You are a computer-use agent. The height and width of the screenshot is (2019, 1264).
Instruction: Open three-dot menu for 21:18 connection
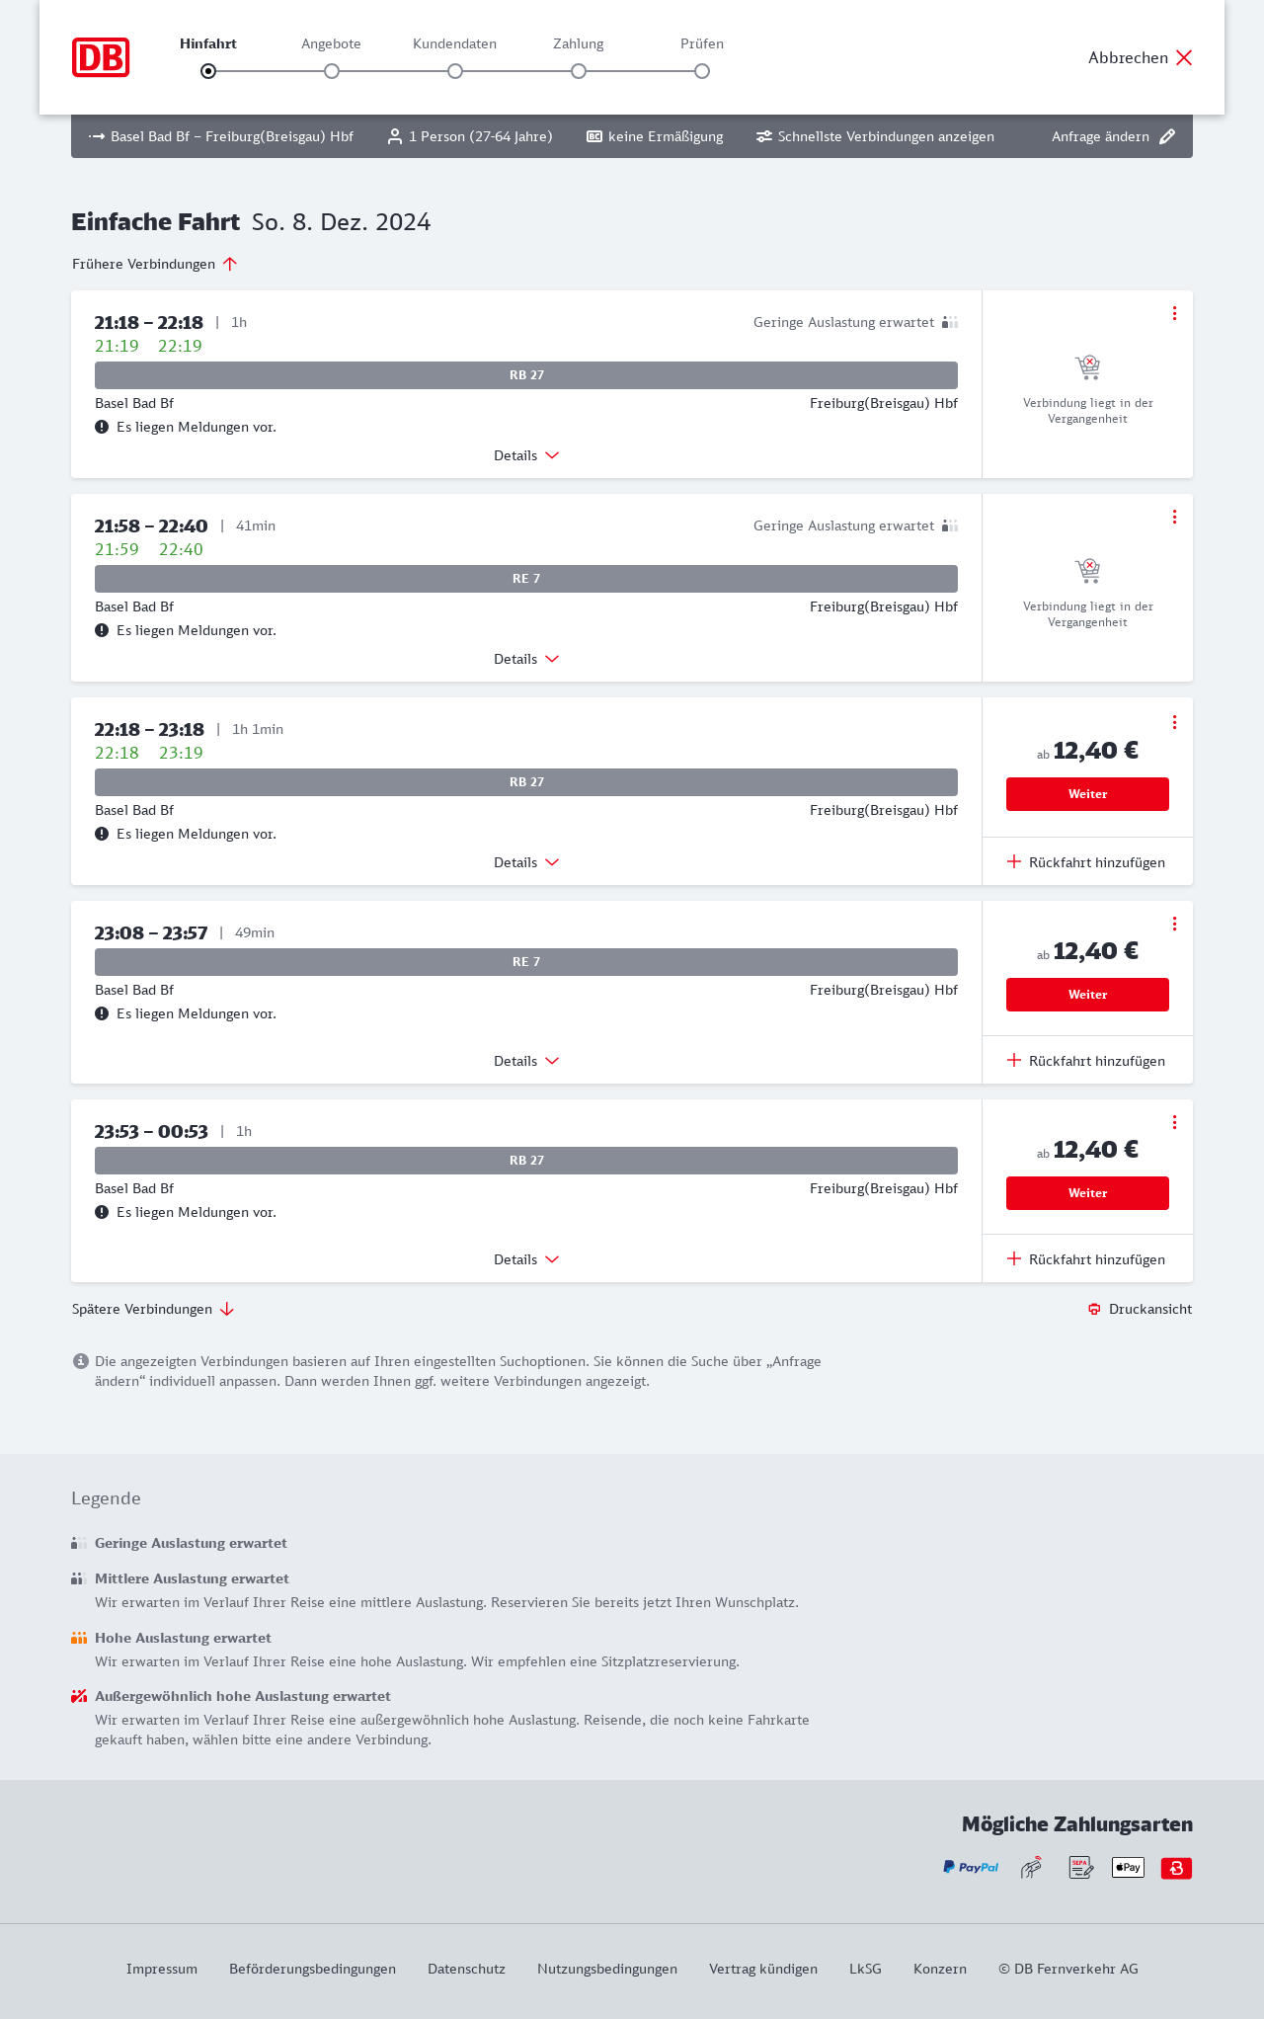(x=1174, y=313)
